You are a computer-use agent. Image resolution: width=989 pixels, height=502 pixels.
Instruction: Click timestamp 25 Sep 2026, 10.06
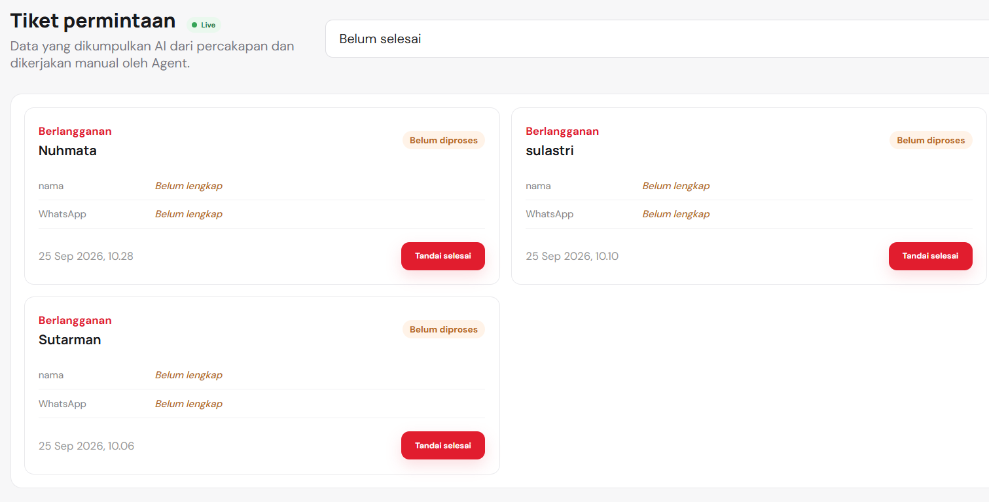tap(86, 446)
